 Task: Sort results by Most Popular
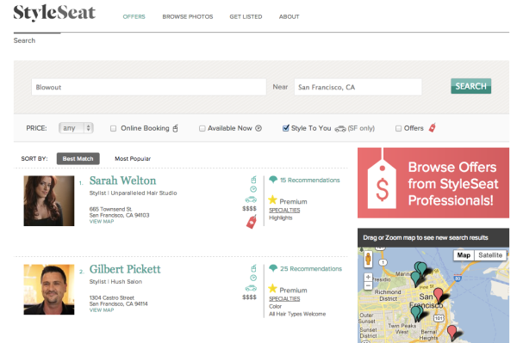133,159
